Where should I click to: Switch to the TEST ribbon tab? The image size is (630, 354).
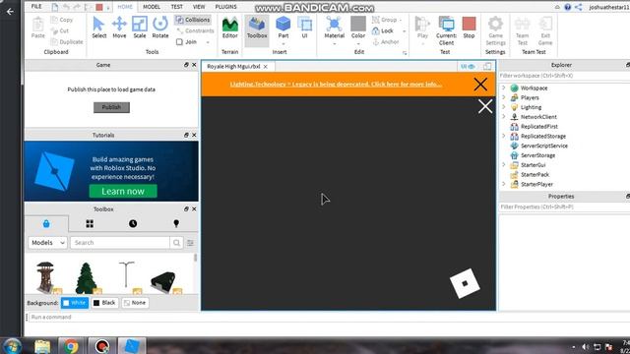(177, 7)
